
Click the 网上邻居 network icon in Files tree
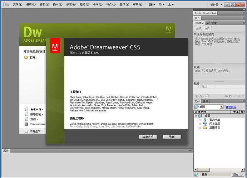pos(205,124)
